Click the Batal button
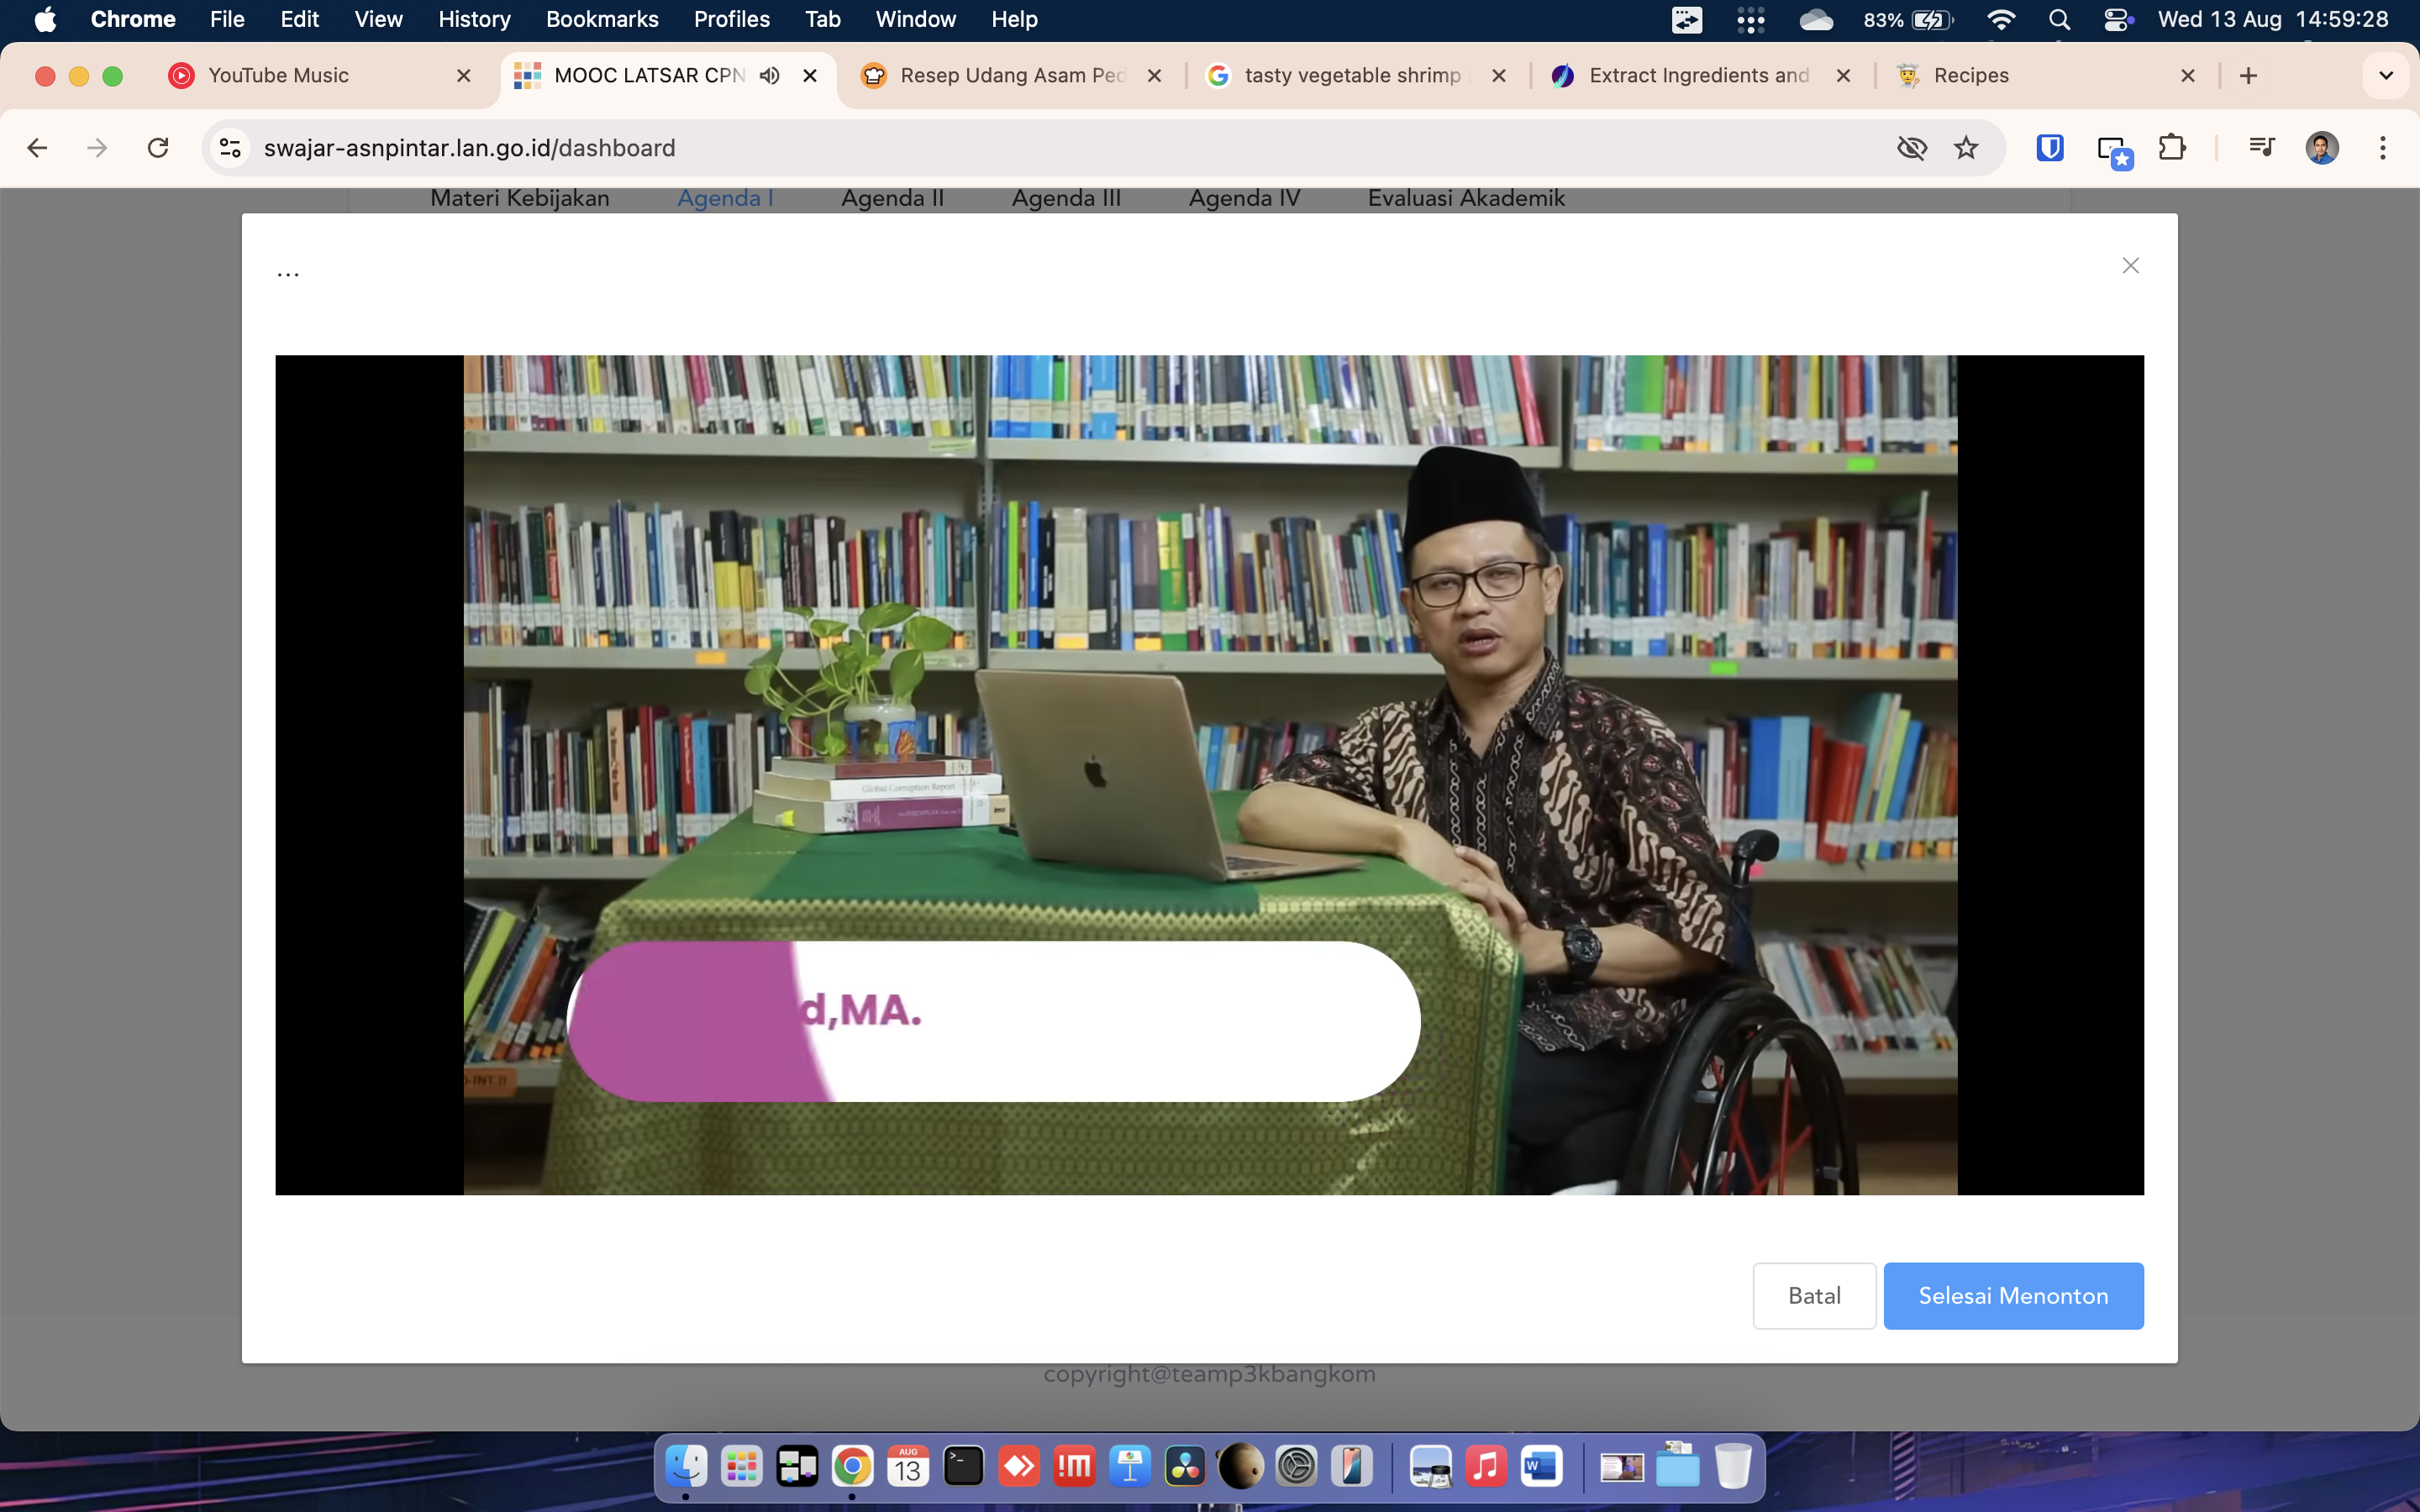Screen dimensions: 2420x1512 (x=1814, y=1296)
